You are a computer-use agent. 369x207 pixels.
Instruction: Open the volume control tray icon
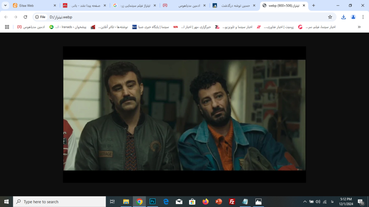pyautogui.click(x=318, y=201)
